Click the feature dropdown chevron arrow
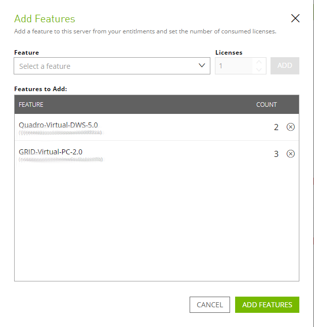Image resolution: width=314 pixels, height=327 pixels. [x=202, y=65]
